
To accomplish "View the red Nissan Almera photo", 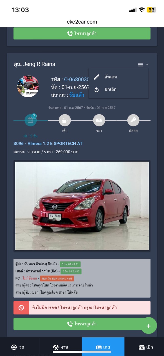I will (82, 206).
